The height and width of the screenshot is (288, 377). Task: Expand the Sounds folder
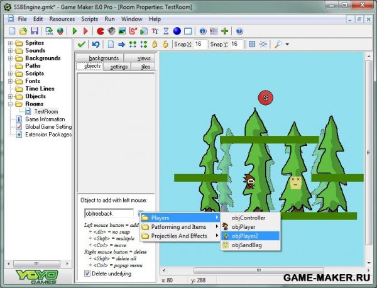coord(10,50)
